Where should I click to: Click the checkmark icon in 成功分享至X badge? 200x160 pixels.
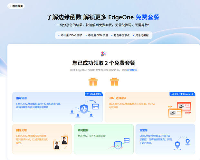[x=88, y=94]
